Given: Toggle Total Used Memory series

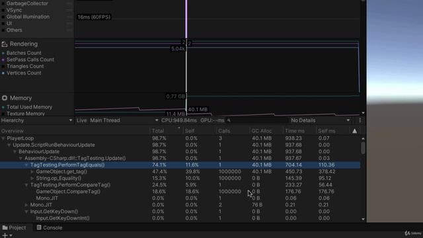Looking at the screenshot, I should coord(3,107).
